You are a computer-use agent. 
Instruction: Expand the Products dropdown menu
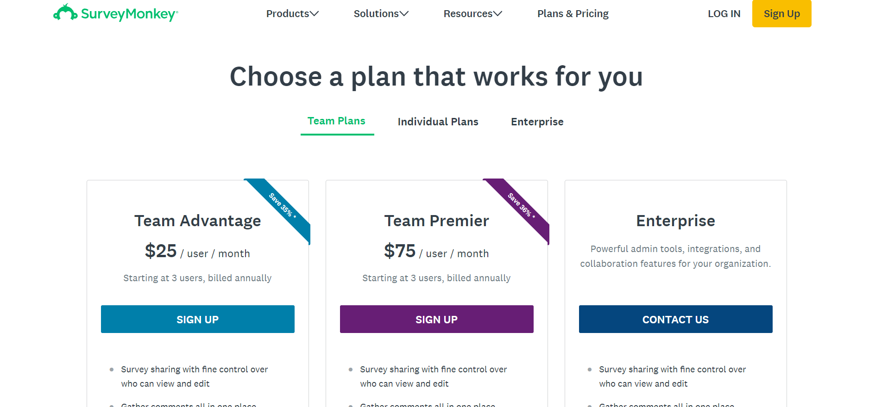pyautogui.click(x=292, y=14)
